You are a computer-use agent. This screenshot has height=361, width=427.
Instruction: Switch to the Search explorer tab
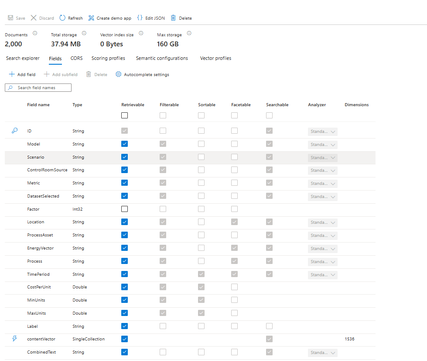23,58
